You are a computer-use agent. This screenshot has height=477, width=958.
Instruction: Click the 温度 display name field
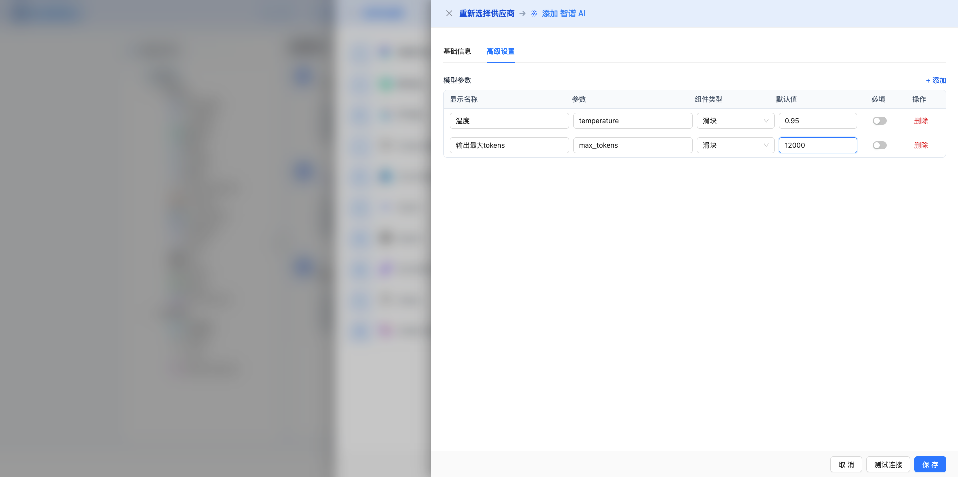509,121
